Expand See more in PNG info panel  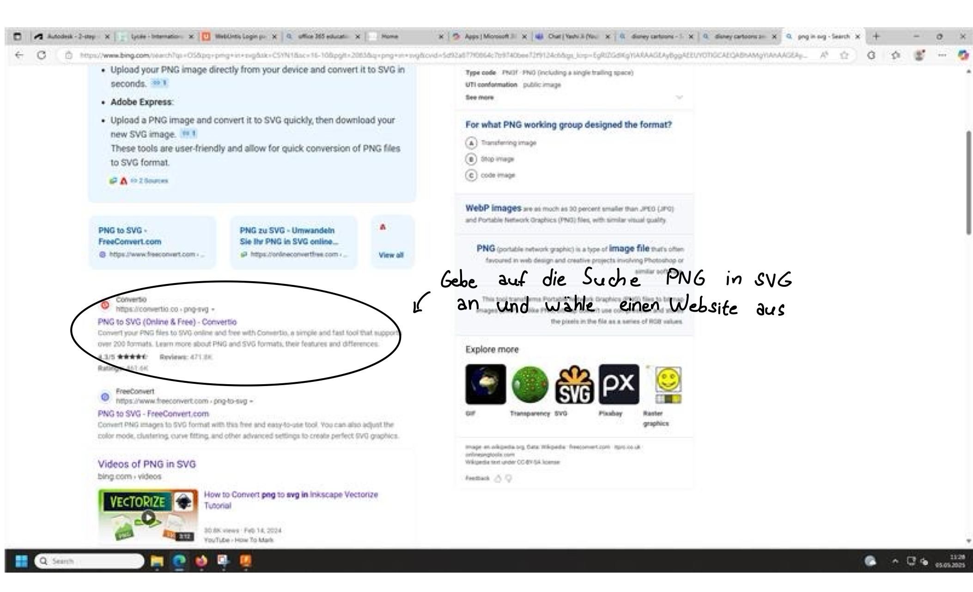(574, 97)
